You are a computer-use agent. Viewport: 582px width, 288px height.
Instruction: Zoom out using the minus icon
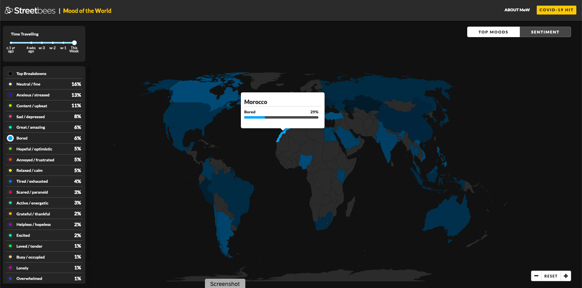click(x=536, y=275)
